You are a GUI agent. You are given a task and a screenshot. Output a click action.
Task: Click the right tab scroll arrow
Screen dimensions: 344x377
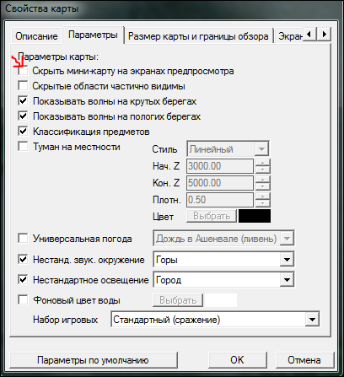click(324, 35)
